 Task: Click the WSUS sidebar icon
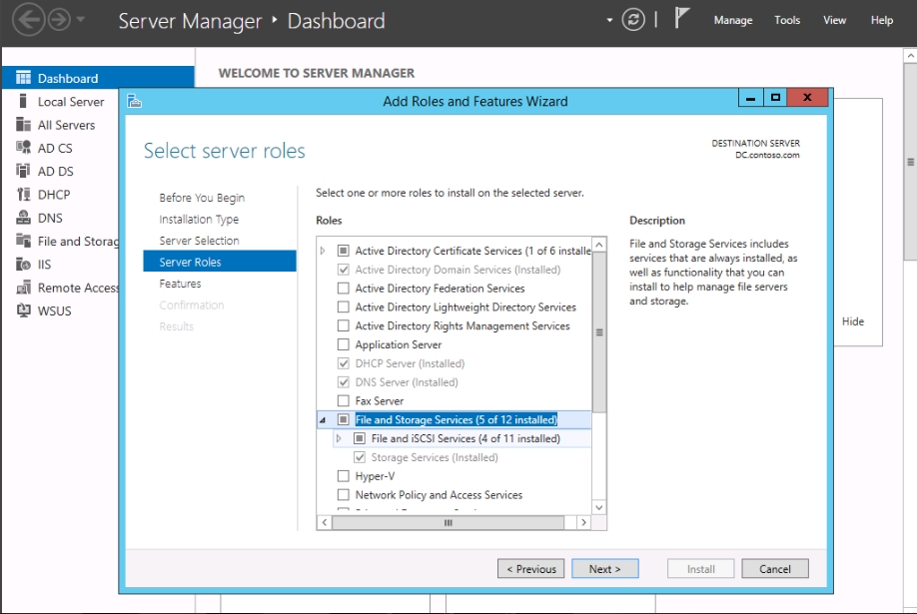23,310
